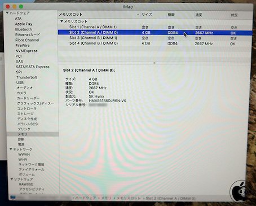Select NVMExpress in the sidebar
The height and width of the screenshot is (206, 256).
(x=27, y=51)
